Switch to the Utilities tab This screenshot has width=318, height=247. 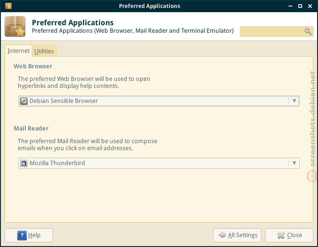point(44,51)
